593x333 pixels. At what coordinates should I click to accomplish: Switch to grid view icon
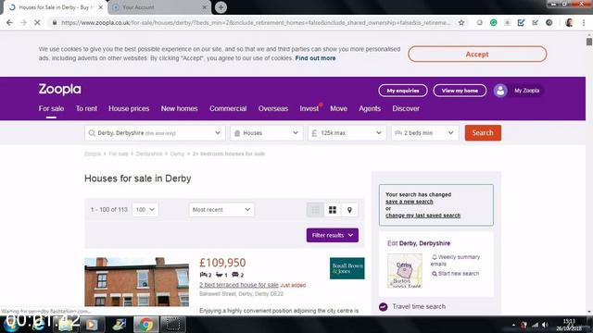pyautogui.click(x=333, y=210)
